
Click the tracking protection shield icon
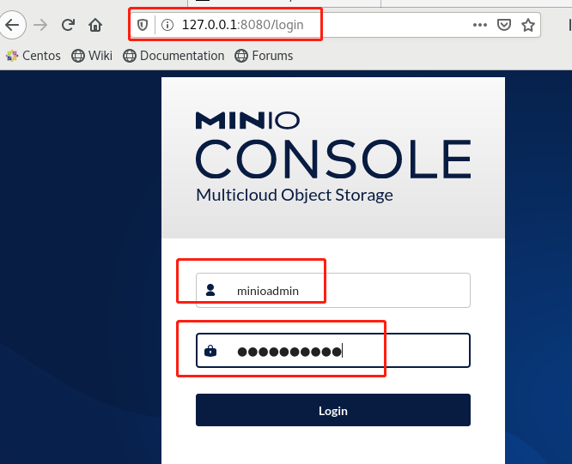click(143, 25)
